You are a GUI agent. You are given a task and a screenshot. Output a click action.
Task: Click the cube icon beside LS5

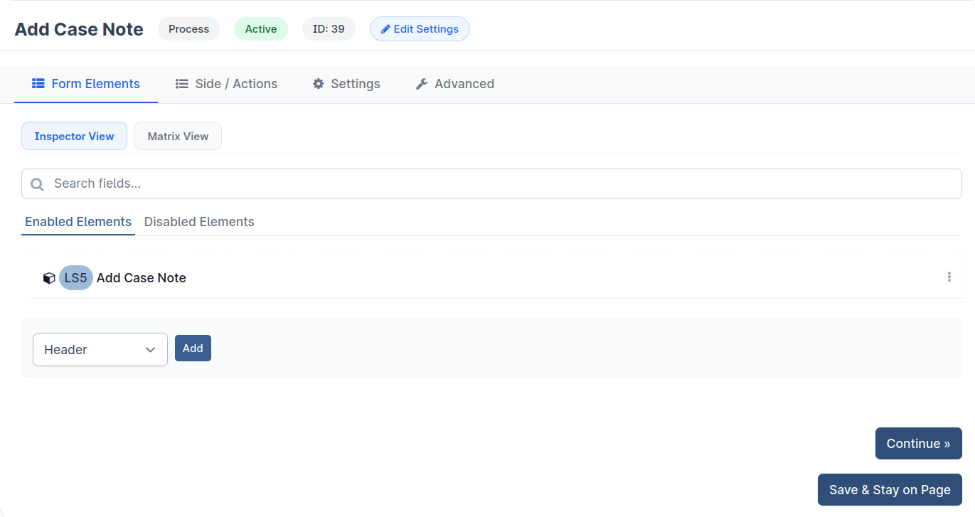(49, 278)
